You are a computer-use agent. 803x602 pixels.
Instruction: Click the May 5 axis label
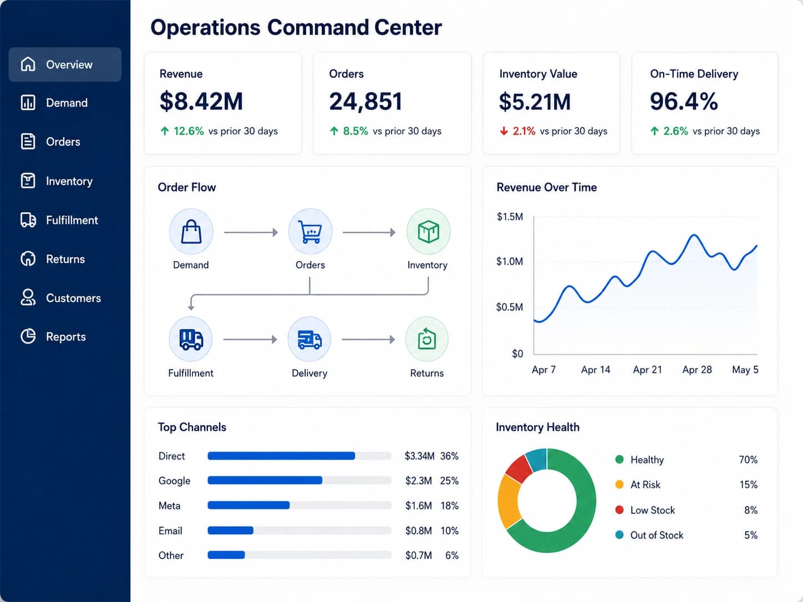745,370
